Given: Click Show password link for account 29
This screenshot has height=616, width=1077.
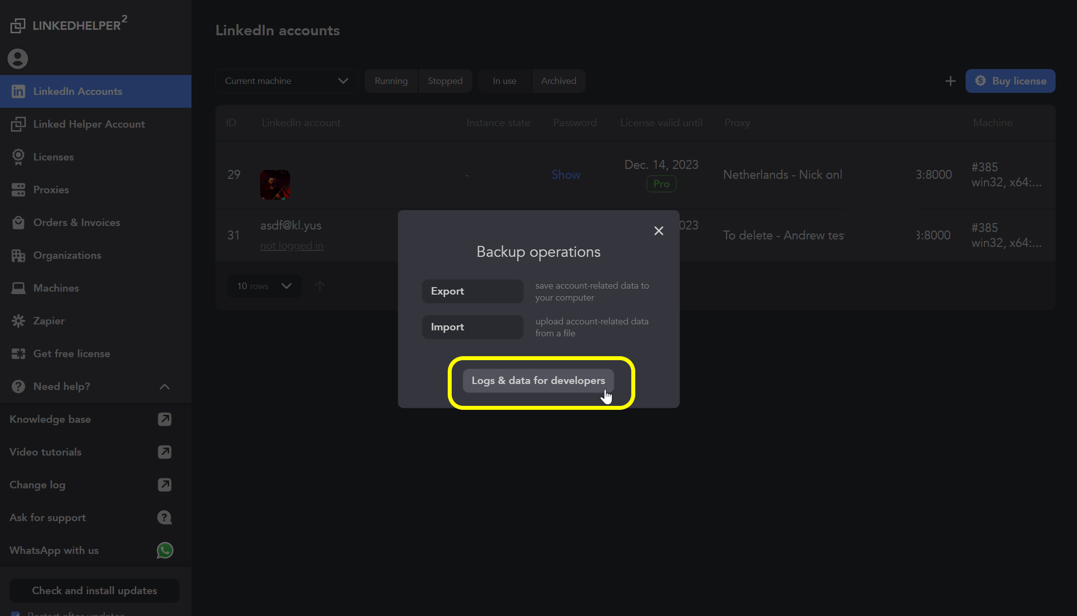Looking at the screenshot, I should pos(566,175).
